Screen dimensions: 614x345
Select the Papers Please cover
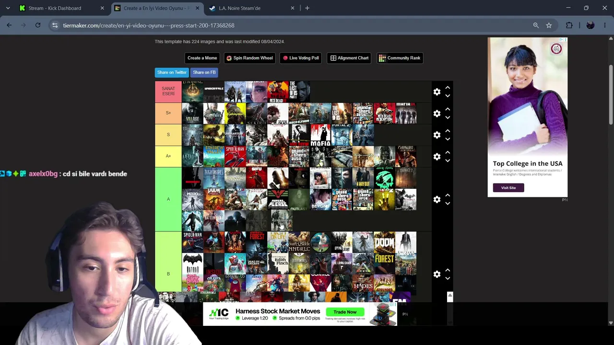(x=278, y=199)
